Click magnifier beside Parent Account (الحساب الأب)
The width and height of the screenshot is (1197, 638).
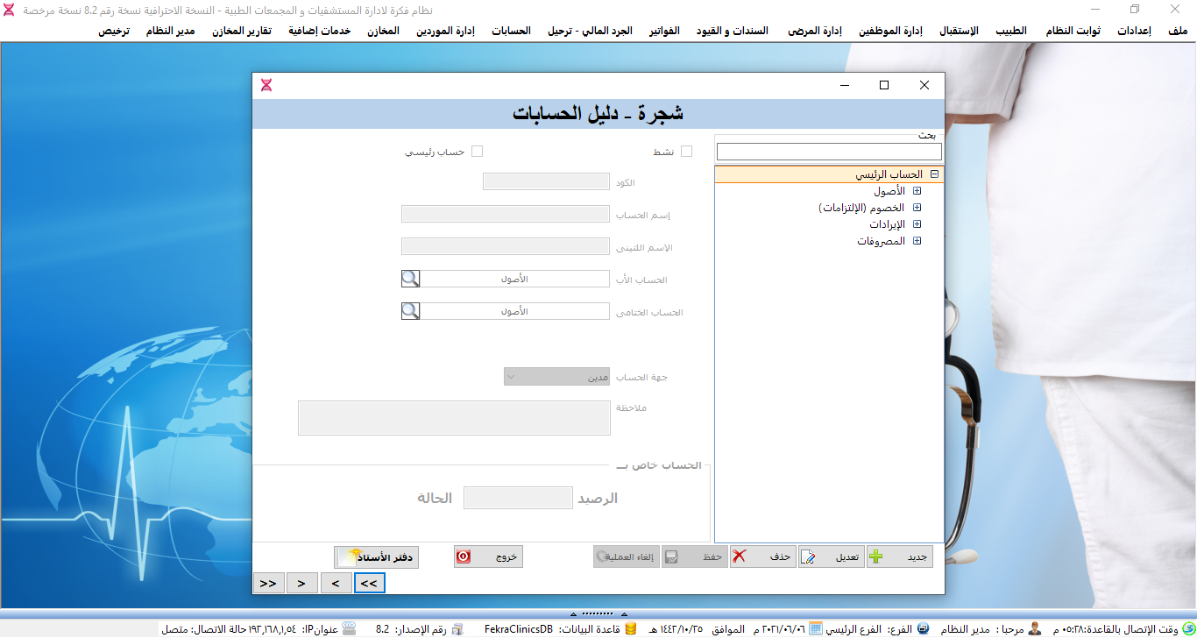tap(410, 279)
